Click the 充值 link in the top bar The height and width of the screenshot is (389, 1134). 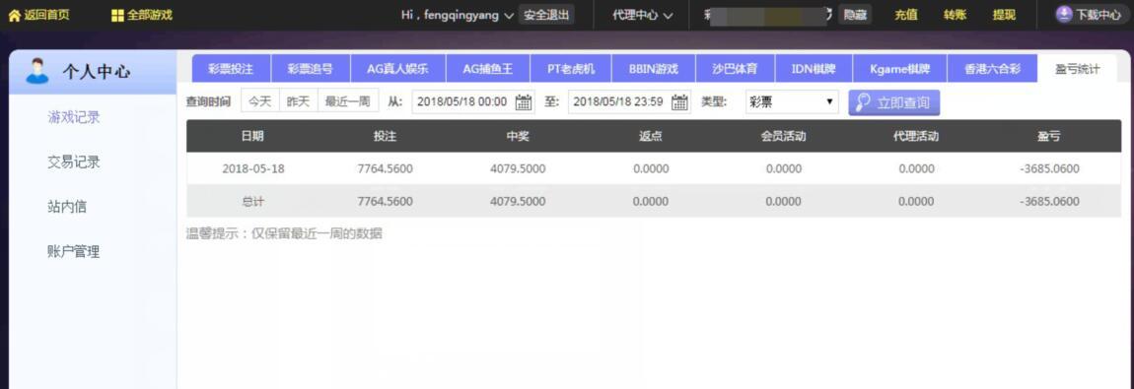[905, 15]
